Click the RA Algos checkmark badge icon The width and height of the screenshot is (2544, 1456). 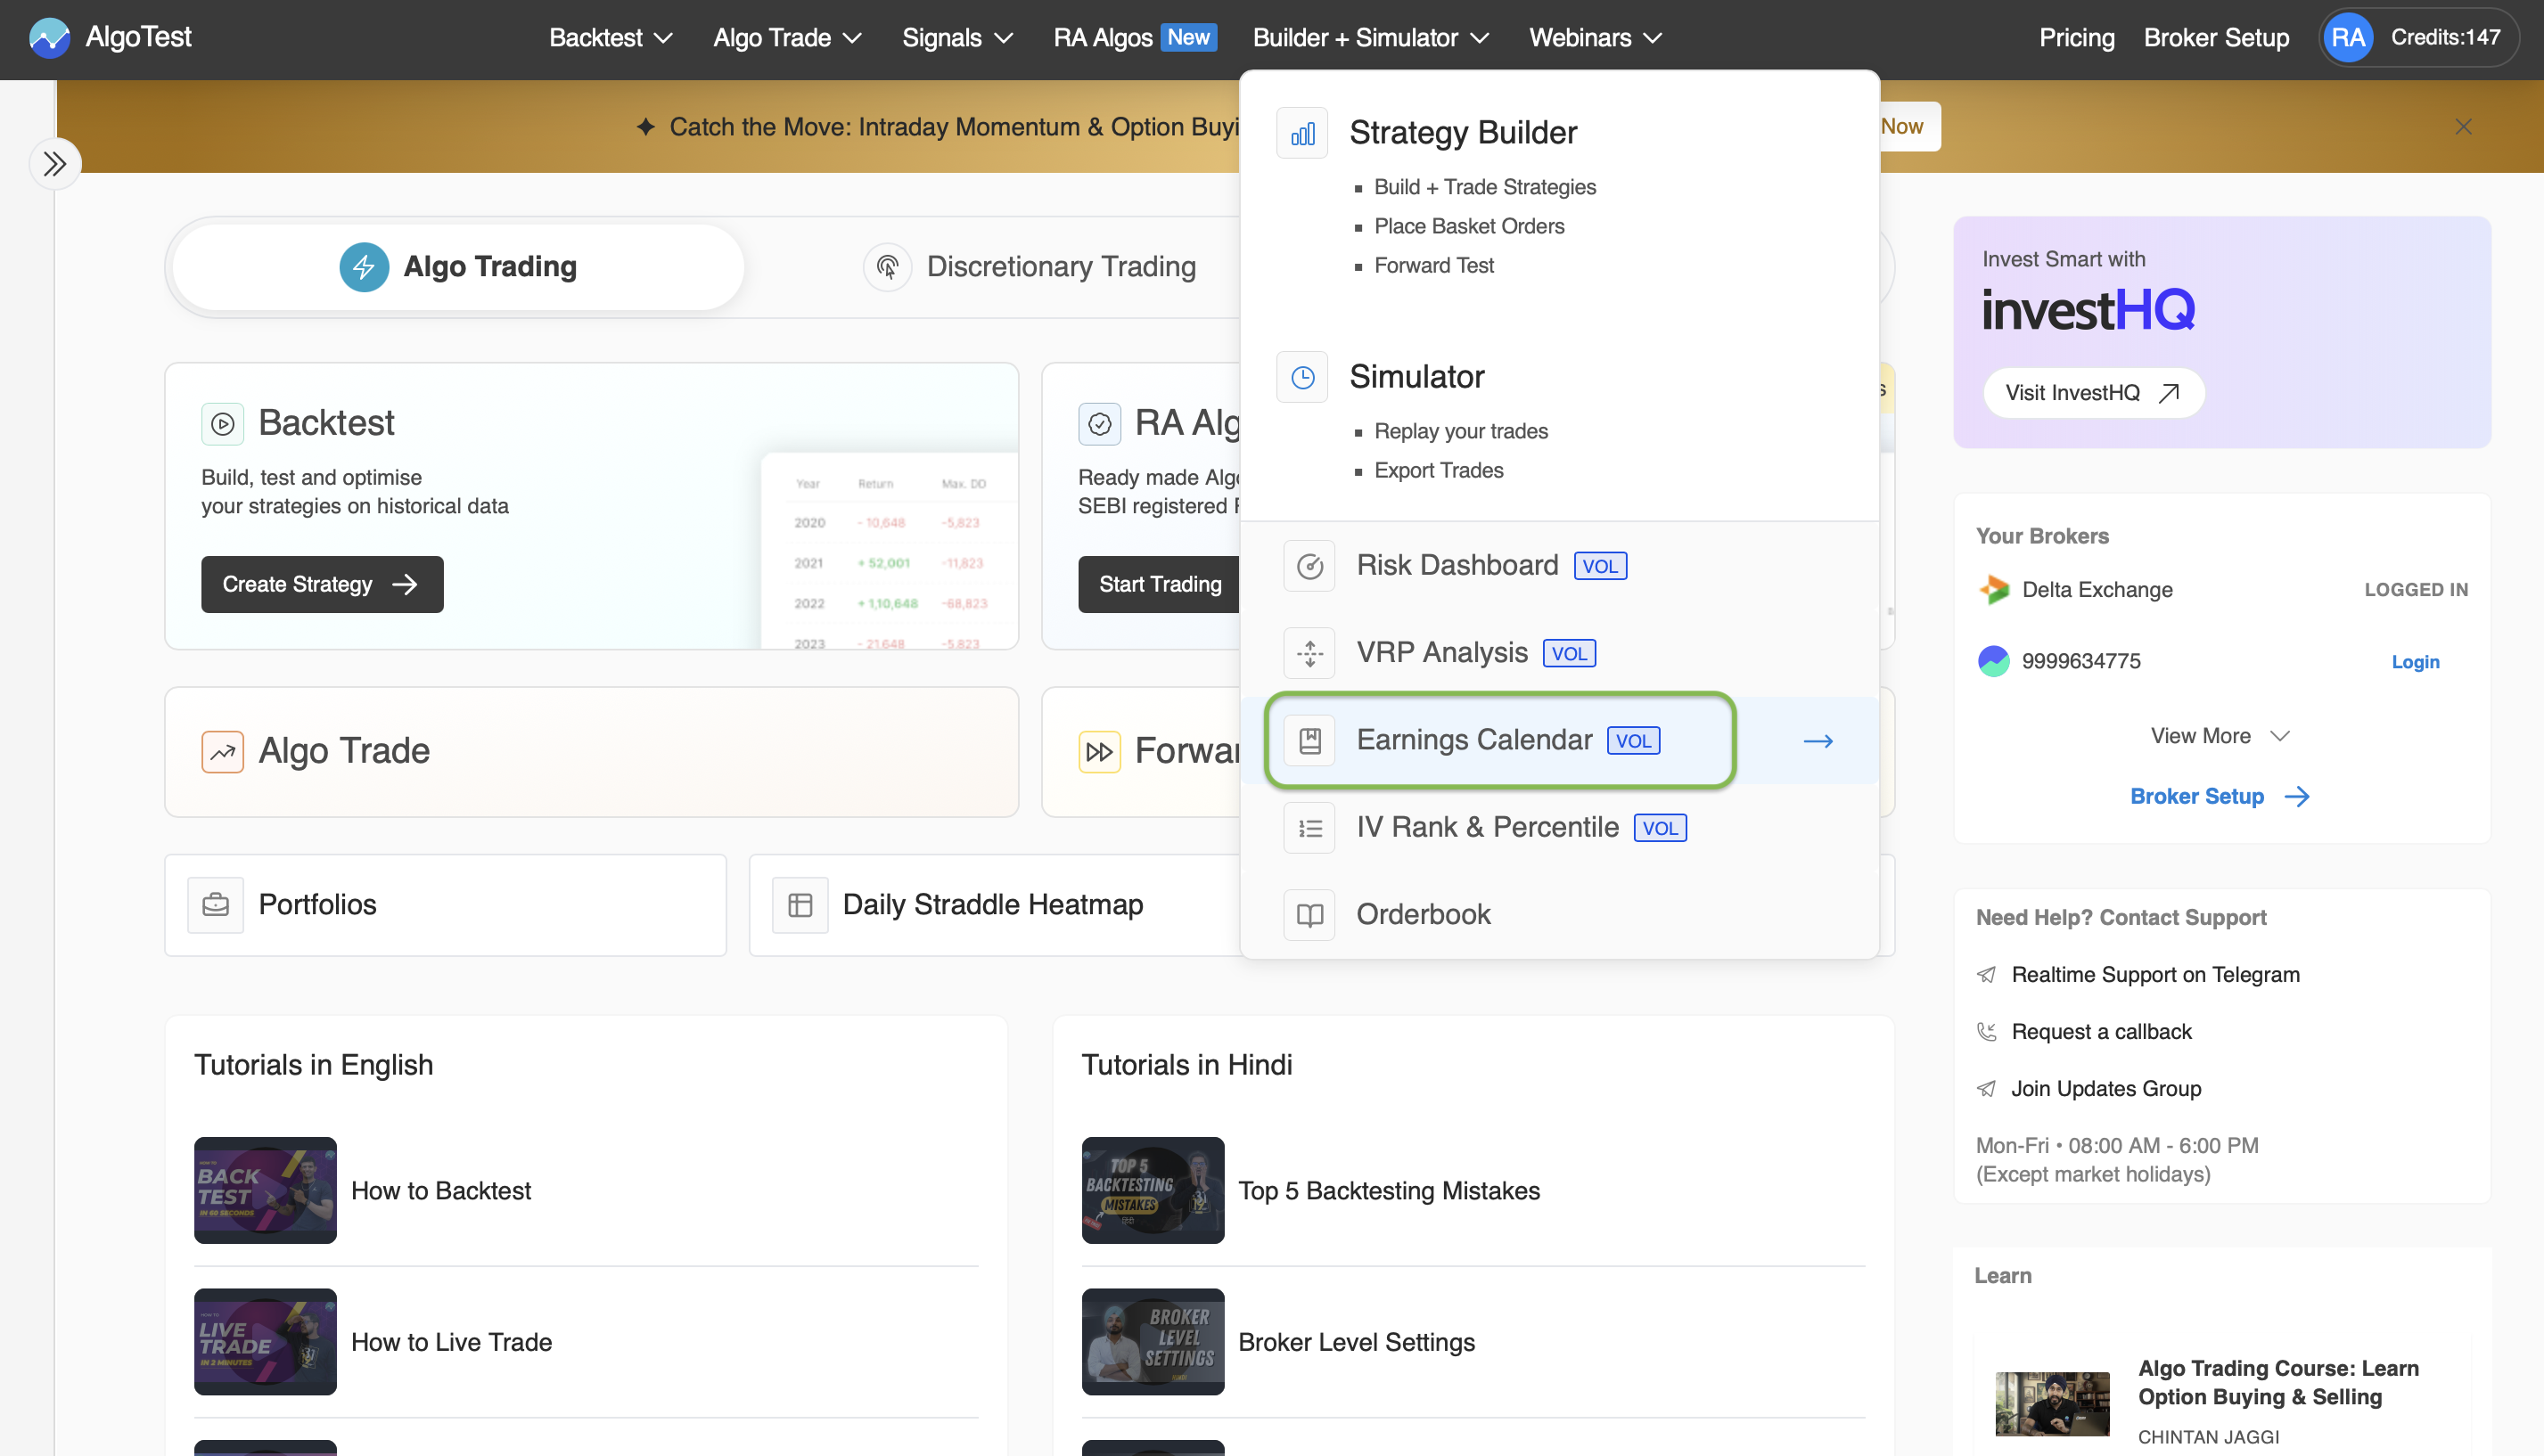point(1099,424)
